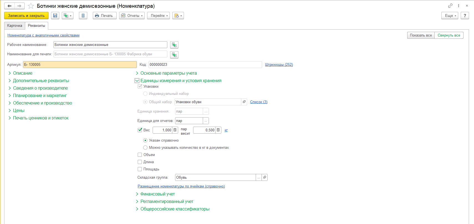Open the Отчеты dropdown menu

tap(132, 16)
